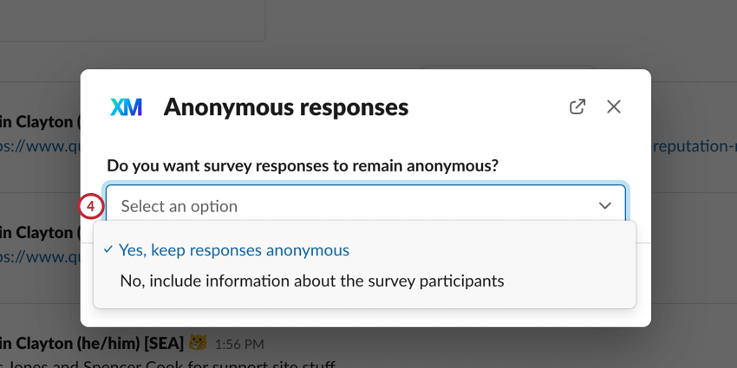This screenshot has width=737, height=368.
Task: Click the emoji beside Clayton's [SEA] name
Action: pyautogui.click(x=198, y=343)
